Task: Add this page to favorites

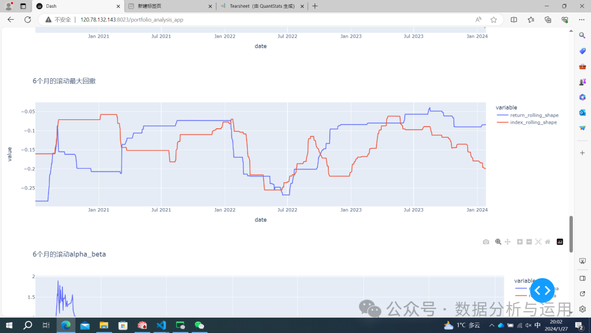Action: pyautogui.click(x=494, y=20)
